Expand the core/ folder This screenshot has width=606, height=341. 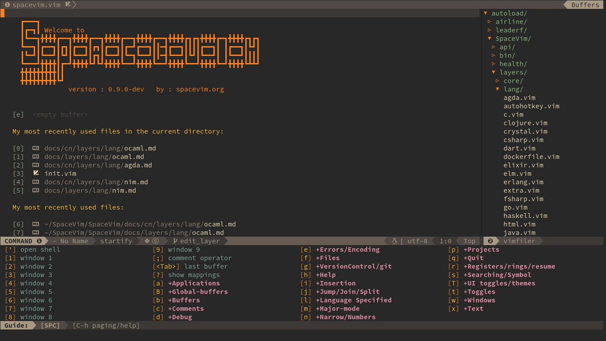[497, 81]
